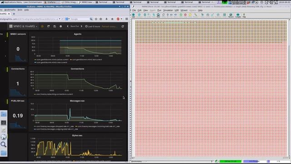The image size is (291, 164).
Task: Click the Add agent icon in MIMICView toolbar
Action: pyautogui.click(x=133, y=15)
